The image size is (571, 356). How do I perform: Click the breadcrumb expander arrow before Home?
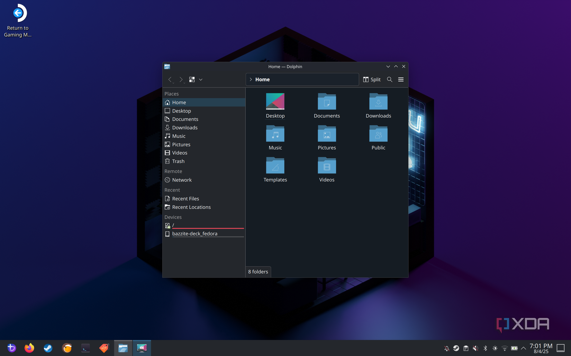251,79
